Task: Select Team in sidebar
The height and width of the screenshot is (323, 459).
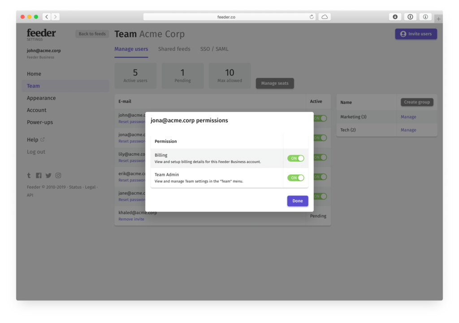Action: point(65,86)
